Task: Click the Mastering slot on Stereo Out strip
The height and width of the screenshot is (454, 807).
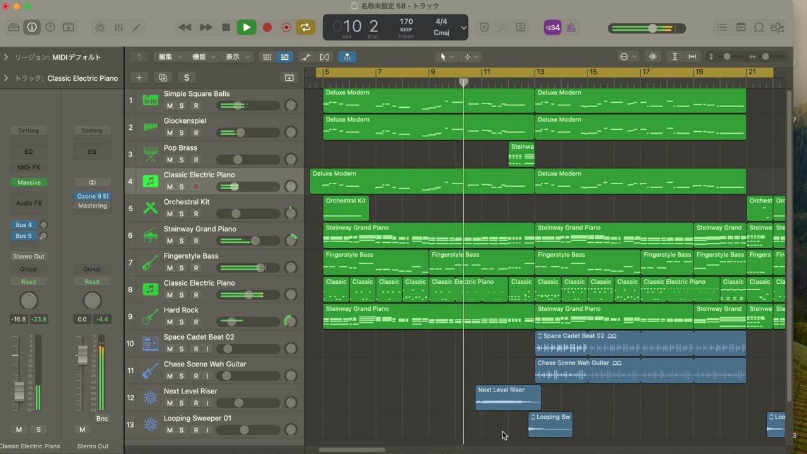Action: point(92,206)
